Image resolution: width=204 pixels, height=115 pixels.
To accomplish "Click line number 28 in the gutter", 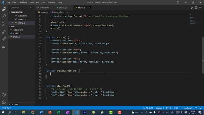I will point(40,37).
